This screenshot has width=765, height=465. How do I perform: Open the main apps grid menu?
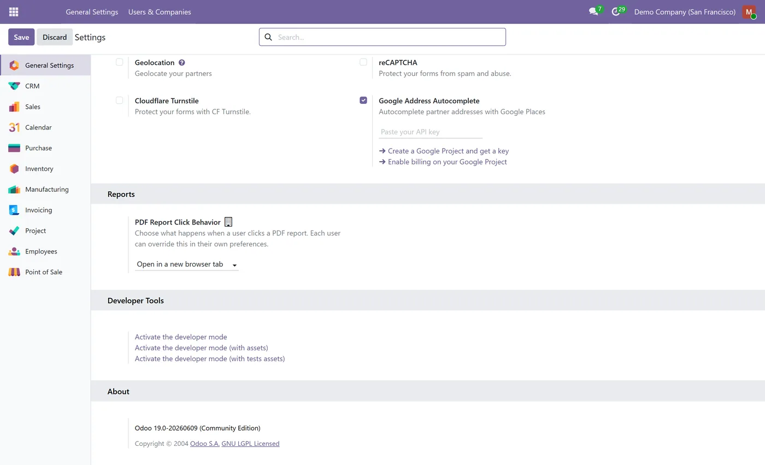click(14, 11)
